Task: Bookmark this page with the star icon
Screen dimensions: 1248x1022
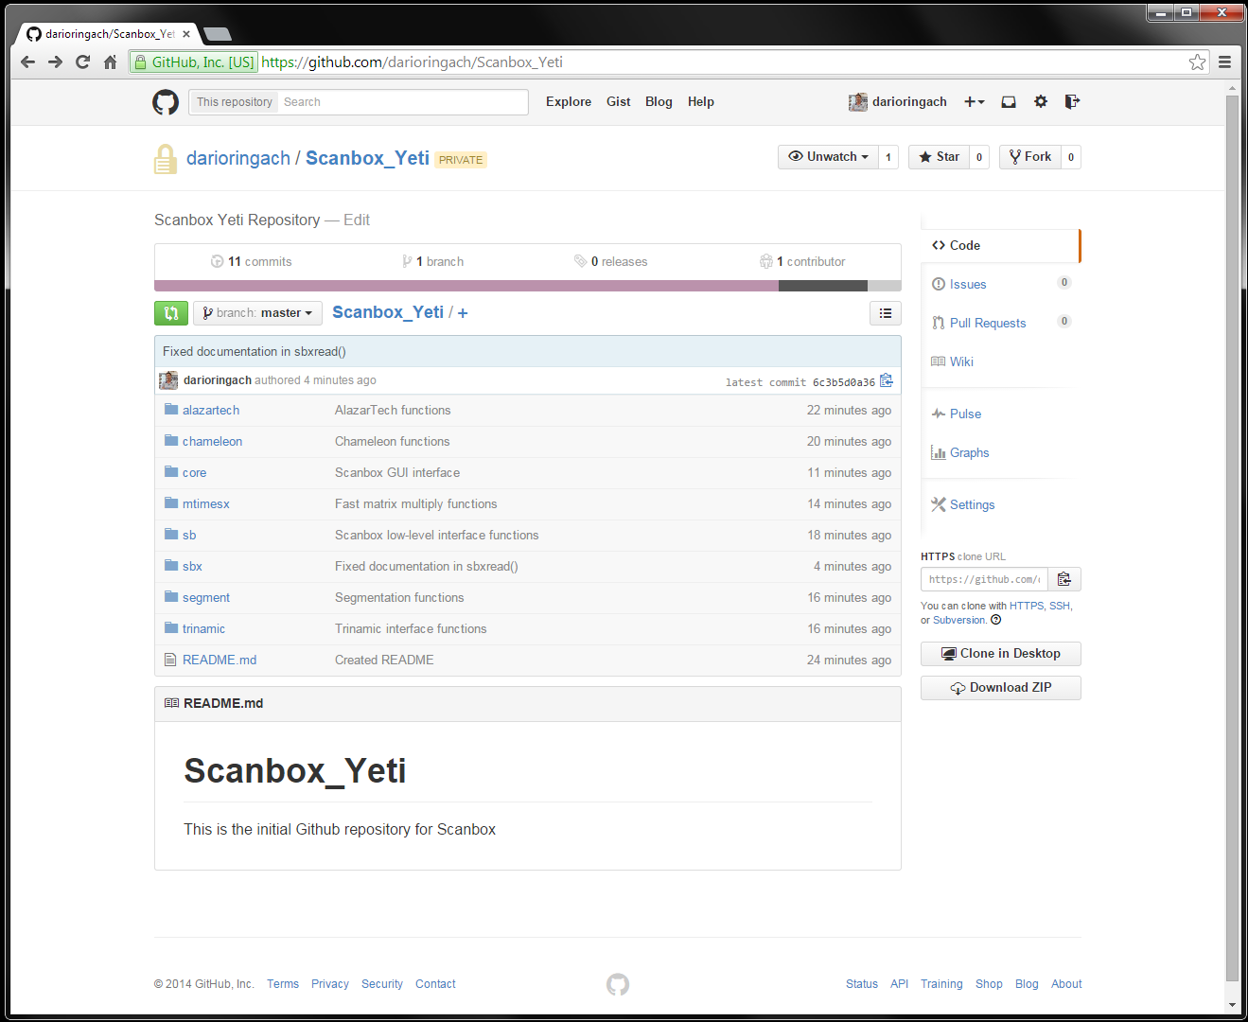Action: coord(1197,62)
